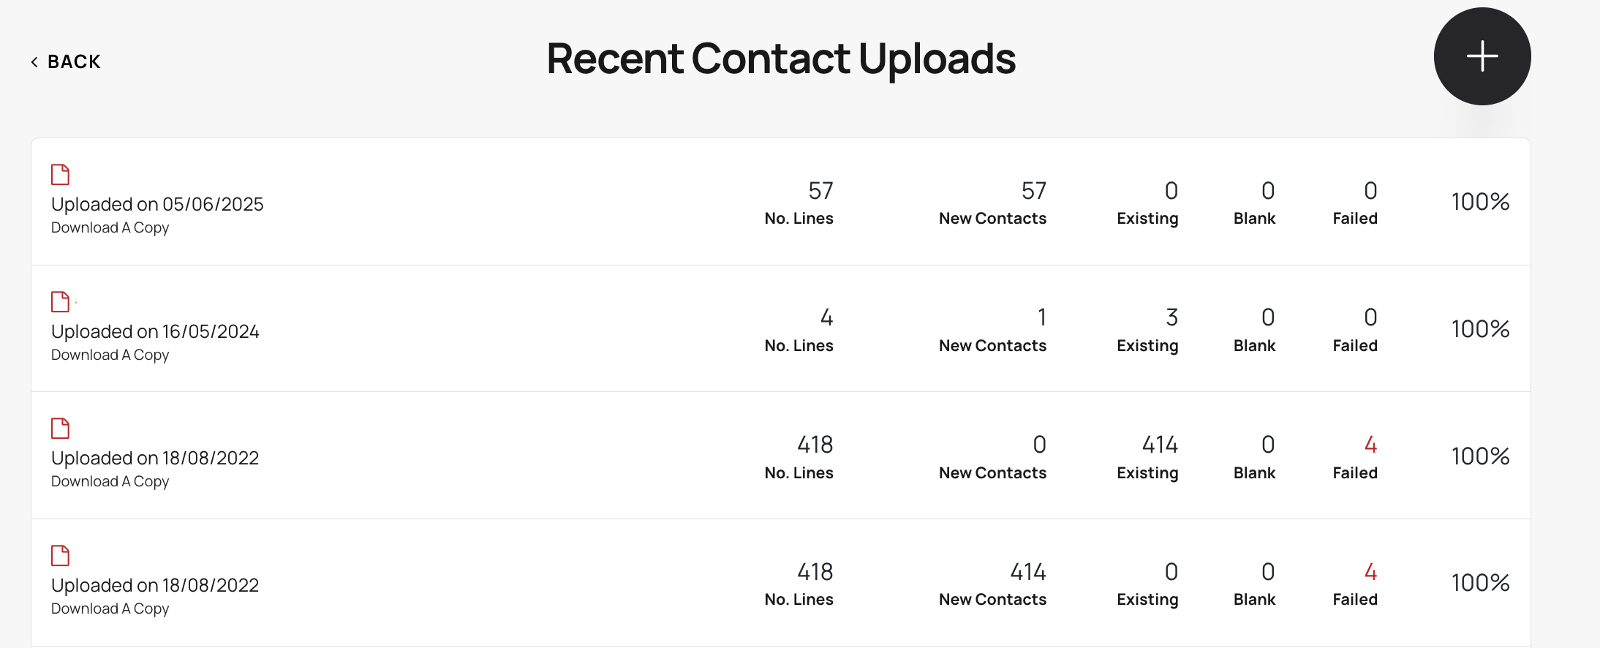The image size is (1600, 648).
Task: Select the "Uploaded on 16/05/2024" title
Action: coord(155,331)
